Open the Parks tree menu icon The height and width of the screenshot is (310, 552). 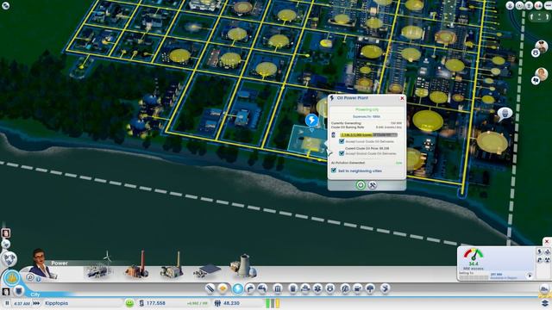[x=370, y=289]
